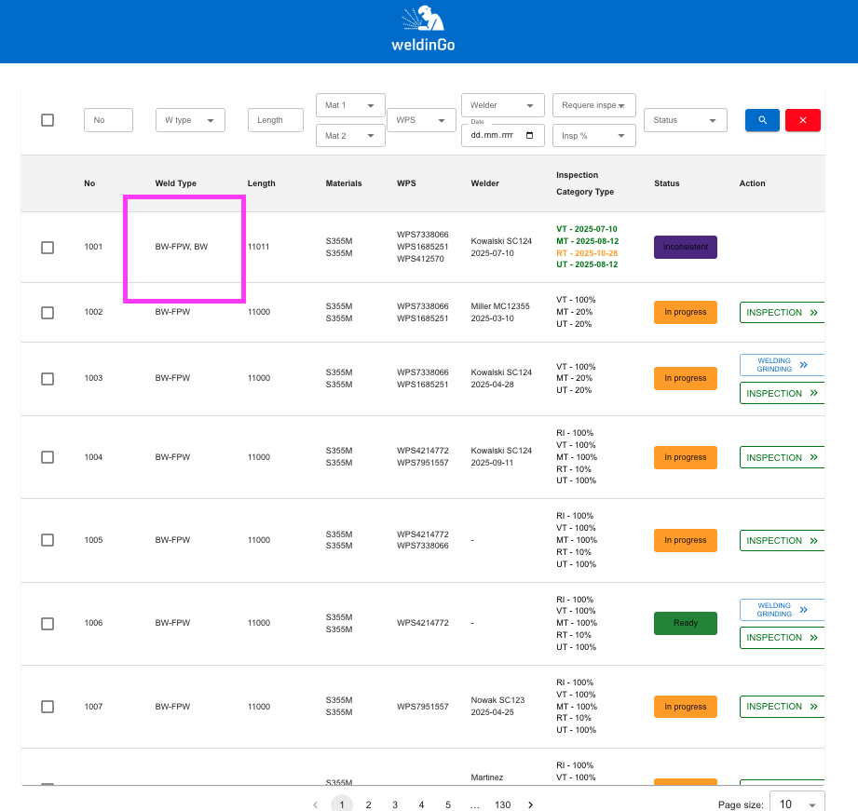Screen dimensions: 858x811
Task: Go to previous page using the pagination arrow
Action: [315, 804]
